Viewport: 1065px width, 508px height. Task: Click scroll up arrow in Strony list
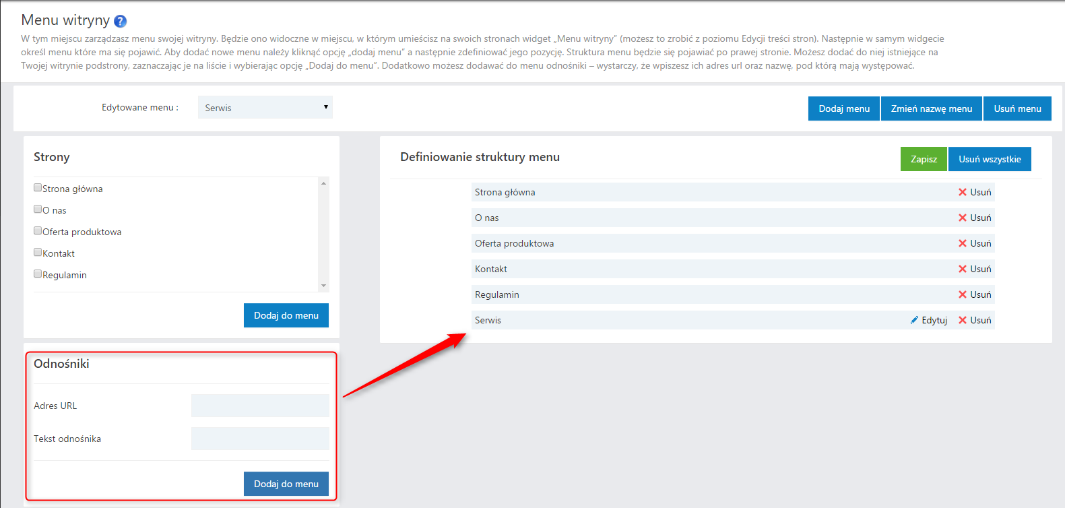pyautogui.click(x=324, y=183)
